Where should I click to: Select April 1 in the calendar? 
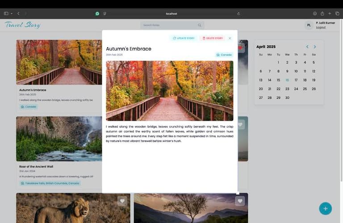pyautogui.click(x=278, y=63)
